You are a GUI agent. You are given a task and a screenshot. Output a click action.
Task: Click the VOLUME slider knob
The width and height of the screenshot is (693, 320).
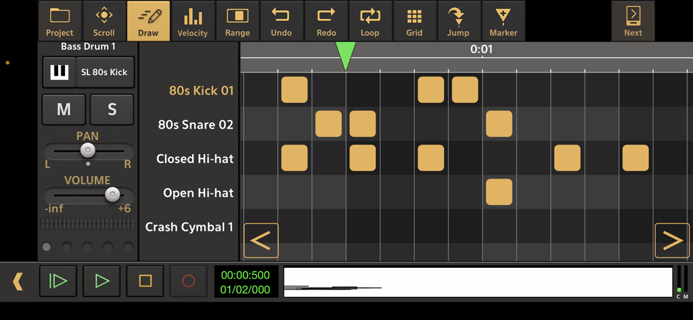(113, 194)
